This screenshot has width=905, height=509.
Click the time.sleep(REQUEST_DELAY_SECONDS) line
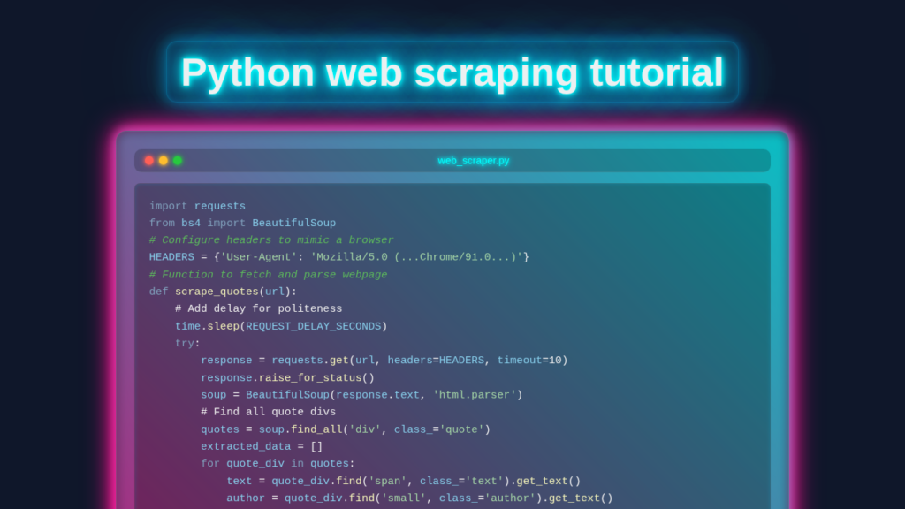click(x=281, y=326)
